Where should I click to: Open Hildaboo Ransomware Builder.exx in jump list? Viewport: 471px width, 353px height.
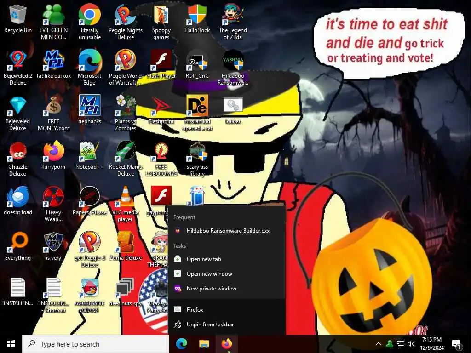[x=226, y=231]
